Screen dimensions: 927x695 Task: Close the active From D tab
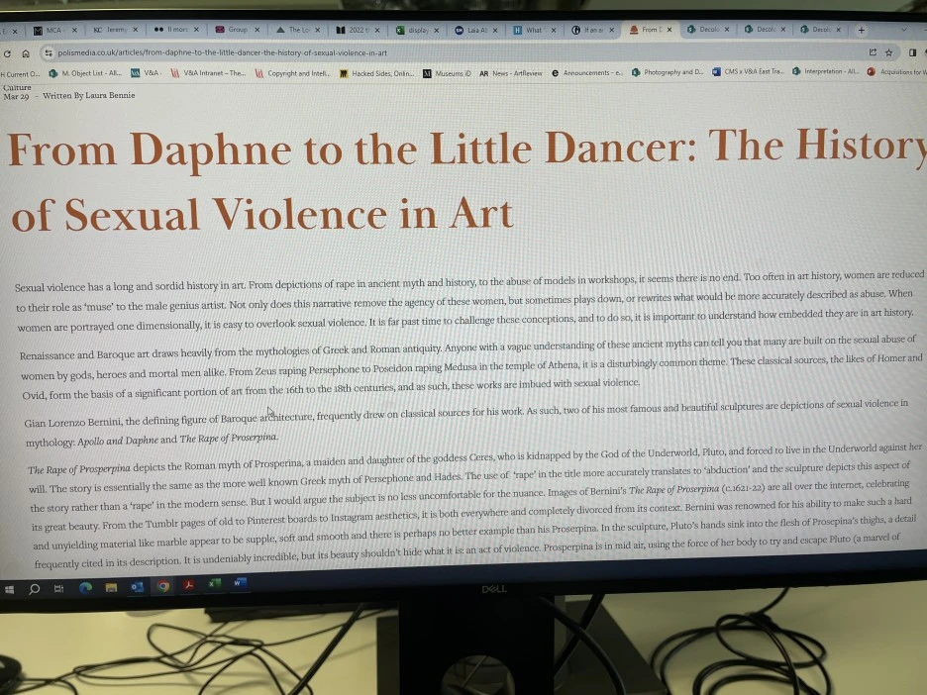pyautogui.click(x=669, y=30)
